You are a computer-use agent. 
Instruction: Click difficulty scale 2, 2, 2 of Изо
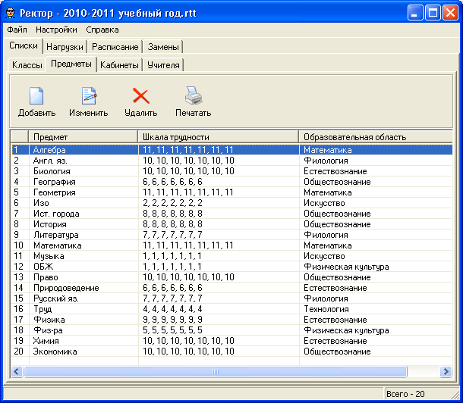(172, 203)
